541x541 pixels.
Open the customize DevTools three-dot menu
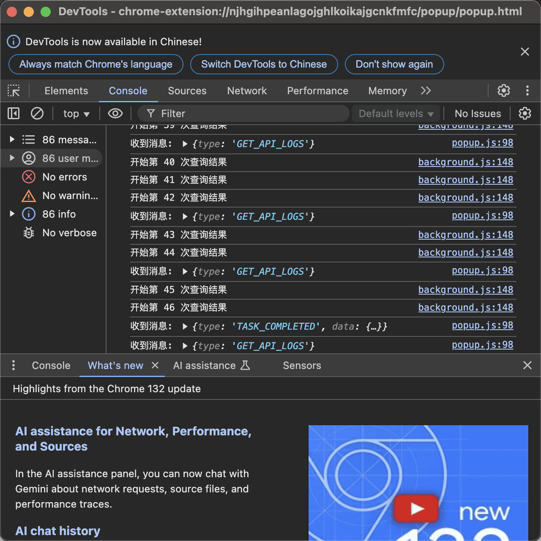tap(527, 90)
